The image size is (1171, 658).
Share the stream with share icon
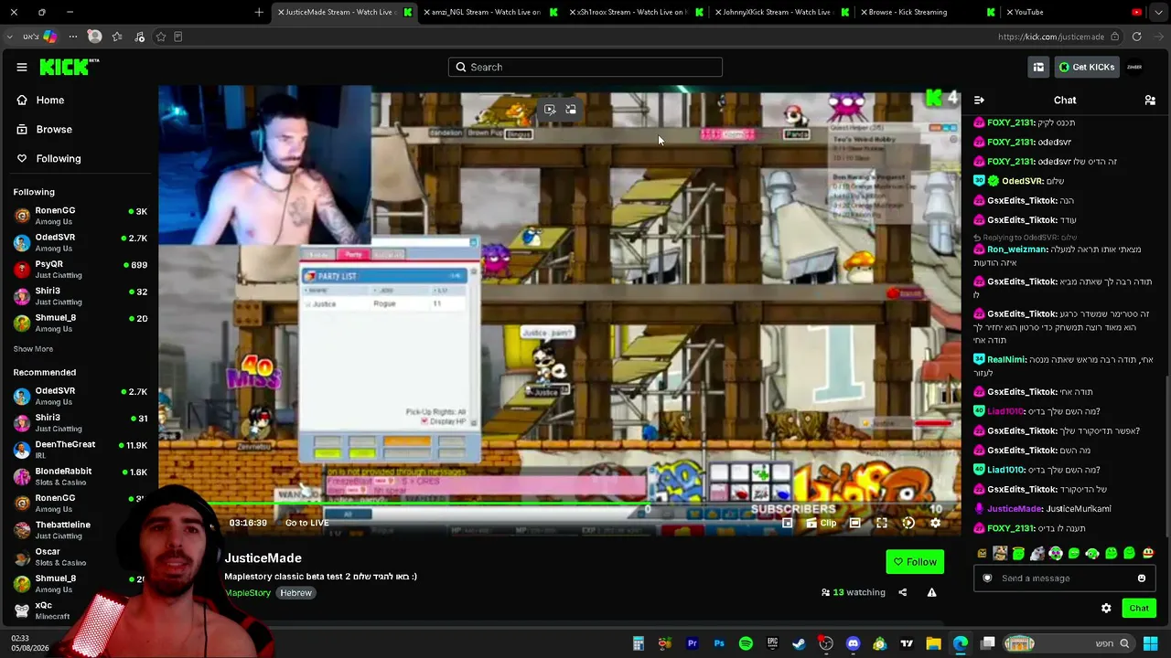[902, 592]
